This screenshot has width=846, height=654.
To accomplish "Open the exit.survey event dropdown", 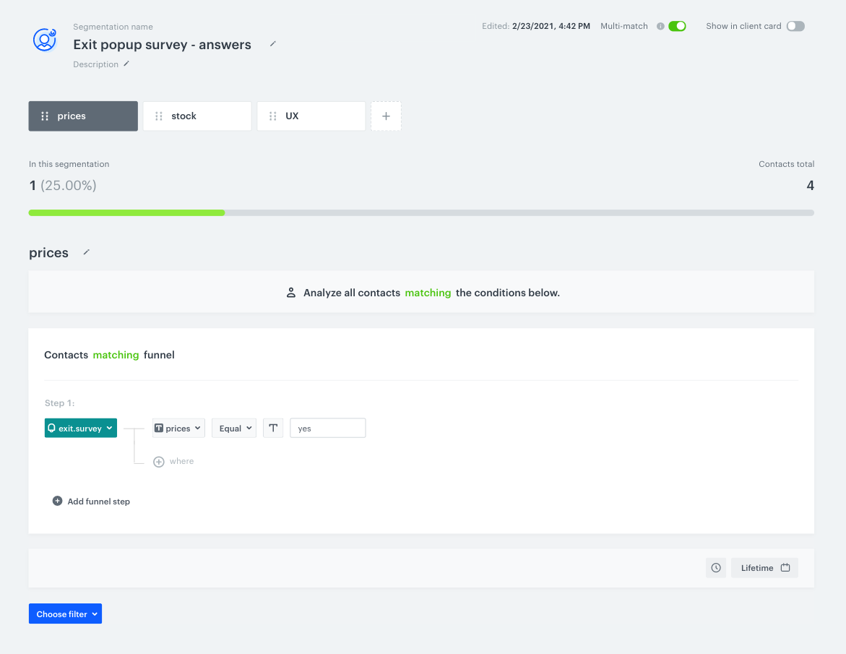I will pos(80,428).
